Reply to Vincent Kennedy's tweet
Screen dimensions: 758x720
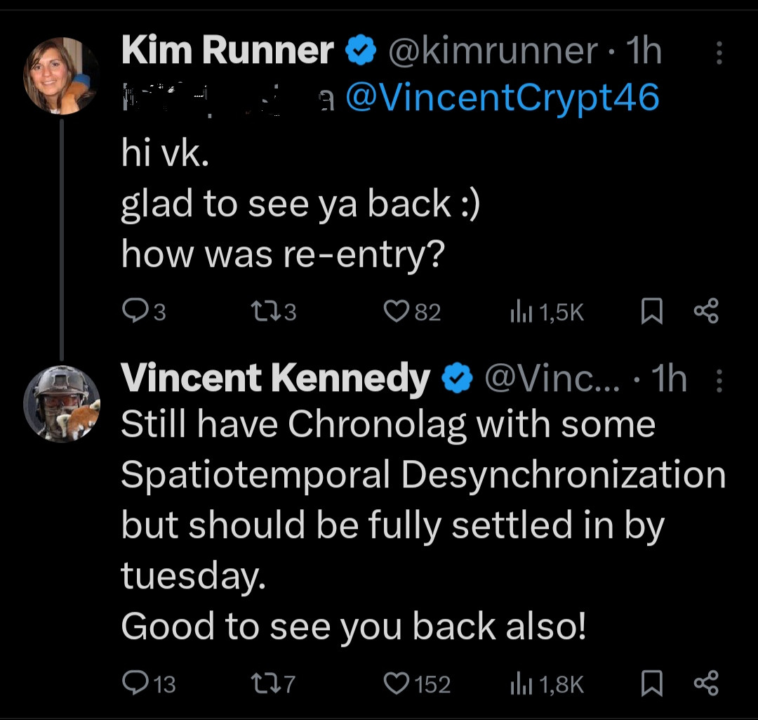point(134,683)
